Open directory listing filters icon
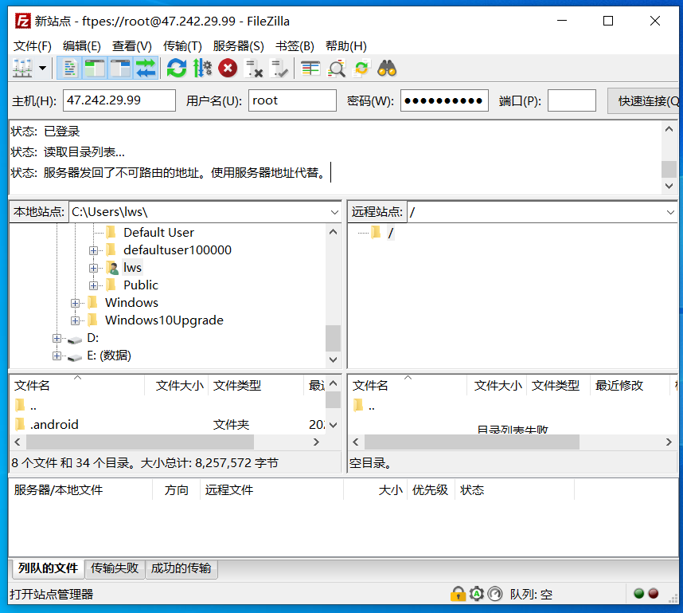Screen dimensions: 683x613 tap(310, 68)
